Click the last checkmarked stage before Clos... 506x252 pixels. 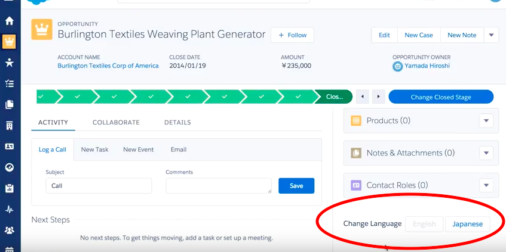click(x=298, y=97)
